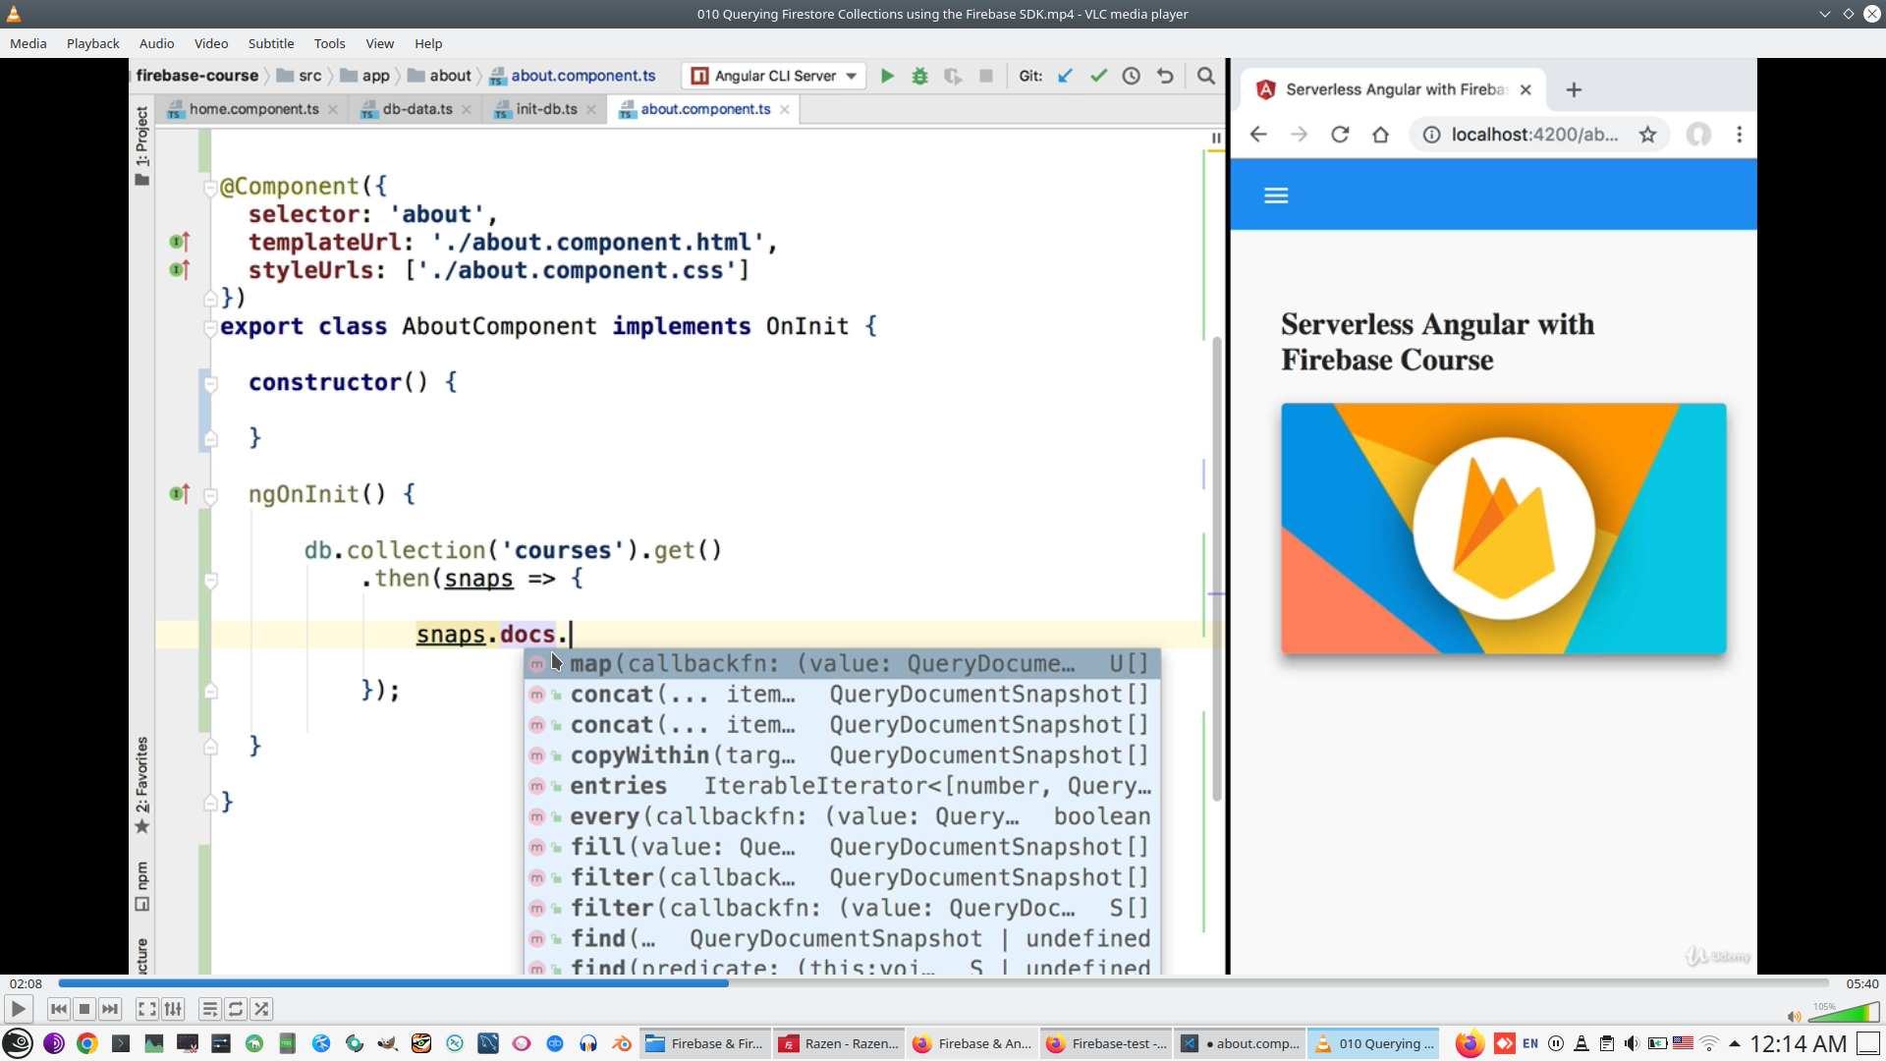1886x1061 pixels.
Task: Open VLC extended settings equalizer
Action: (x=173, y=1009)
